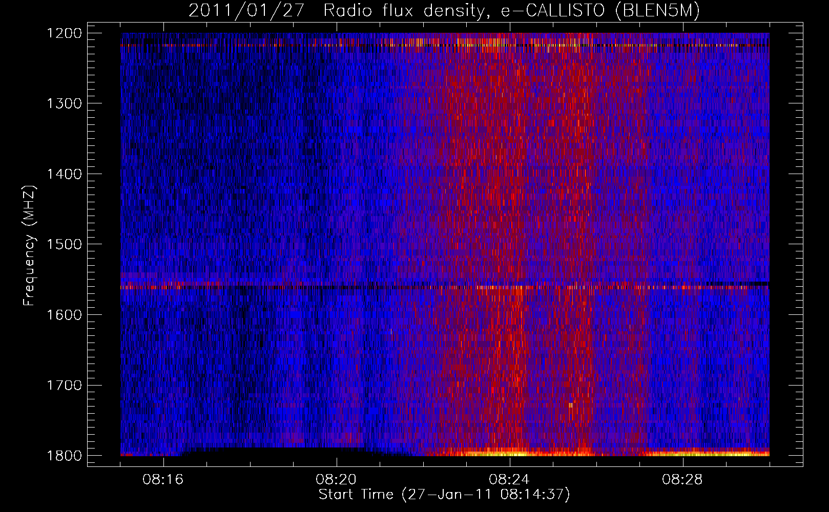
Task: Click the 'Frequency (MHZ)' y-axis title
Action: pos(29,246)
